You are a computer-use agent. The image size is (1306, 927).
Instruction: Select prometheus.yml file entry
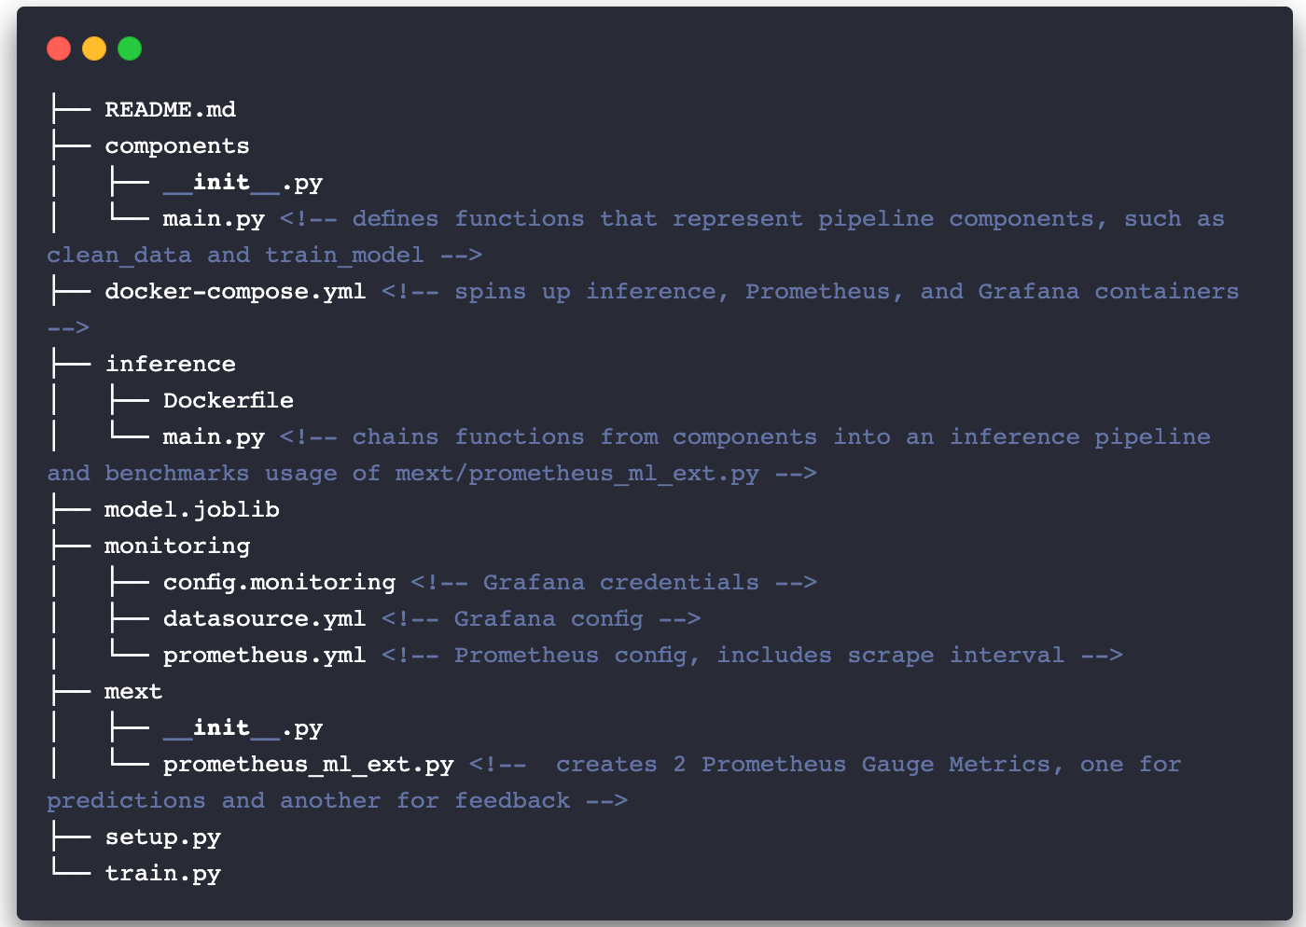[x=264, y=656]
